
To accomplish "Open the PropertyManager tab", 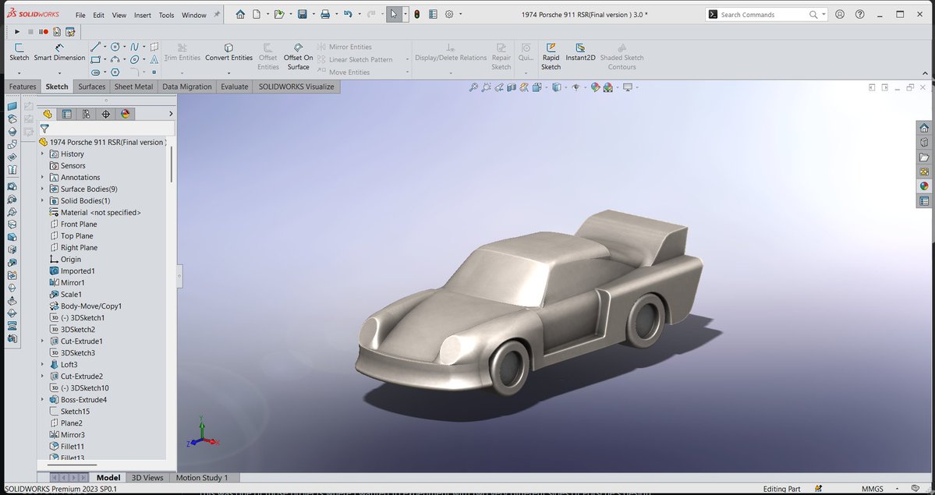I will click(67, 114).
